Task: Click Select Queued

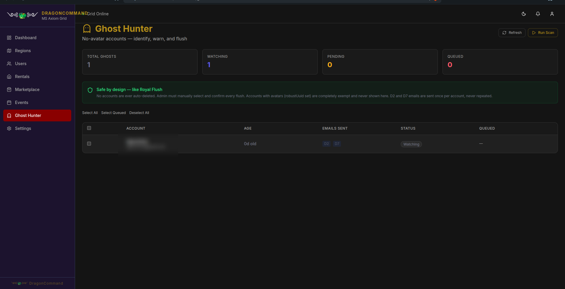Action: (113, 113)
